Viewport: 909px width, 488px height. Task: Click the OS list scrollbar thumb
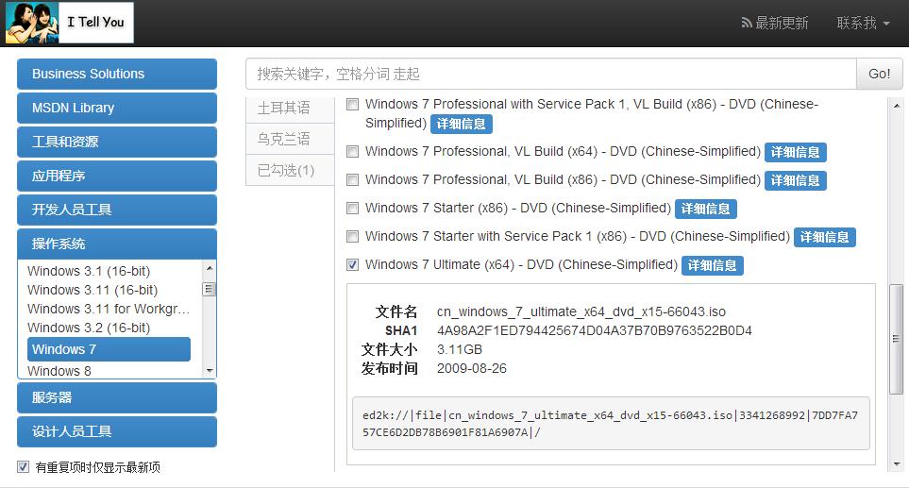210,289
